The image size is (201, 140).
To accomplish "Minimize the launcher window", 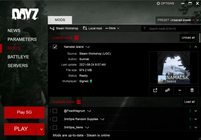I will [x=183, y=3].
